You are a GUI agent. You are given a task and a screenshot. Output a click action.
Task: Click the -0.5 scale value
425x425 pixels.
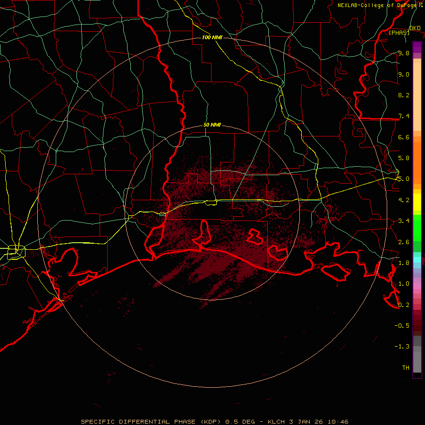(402, 326)
